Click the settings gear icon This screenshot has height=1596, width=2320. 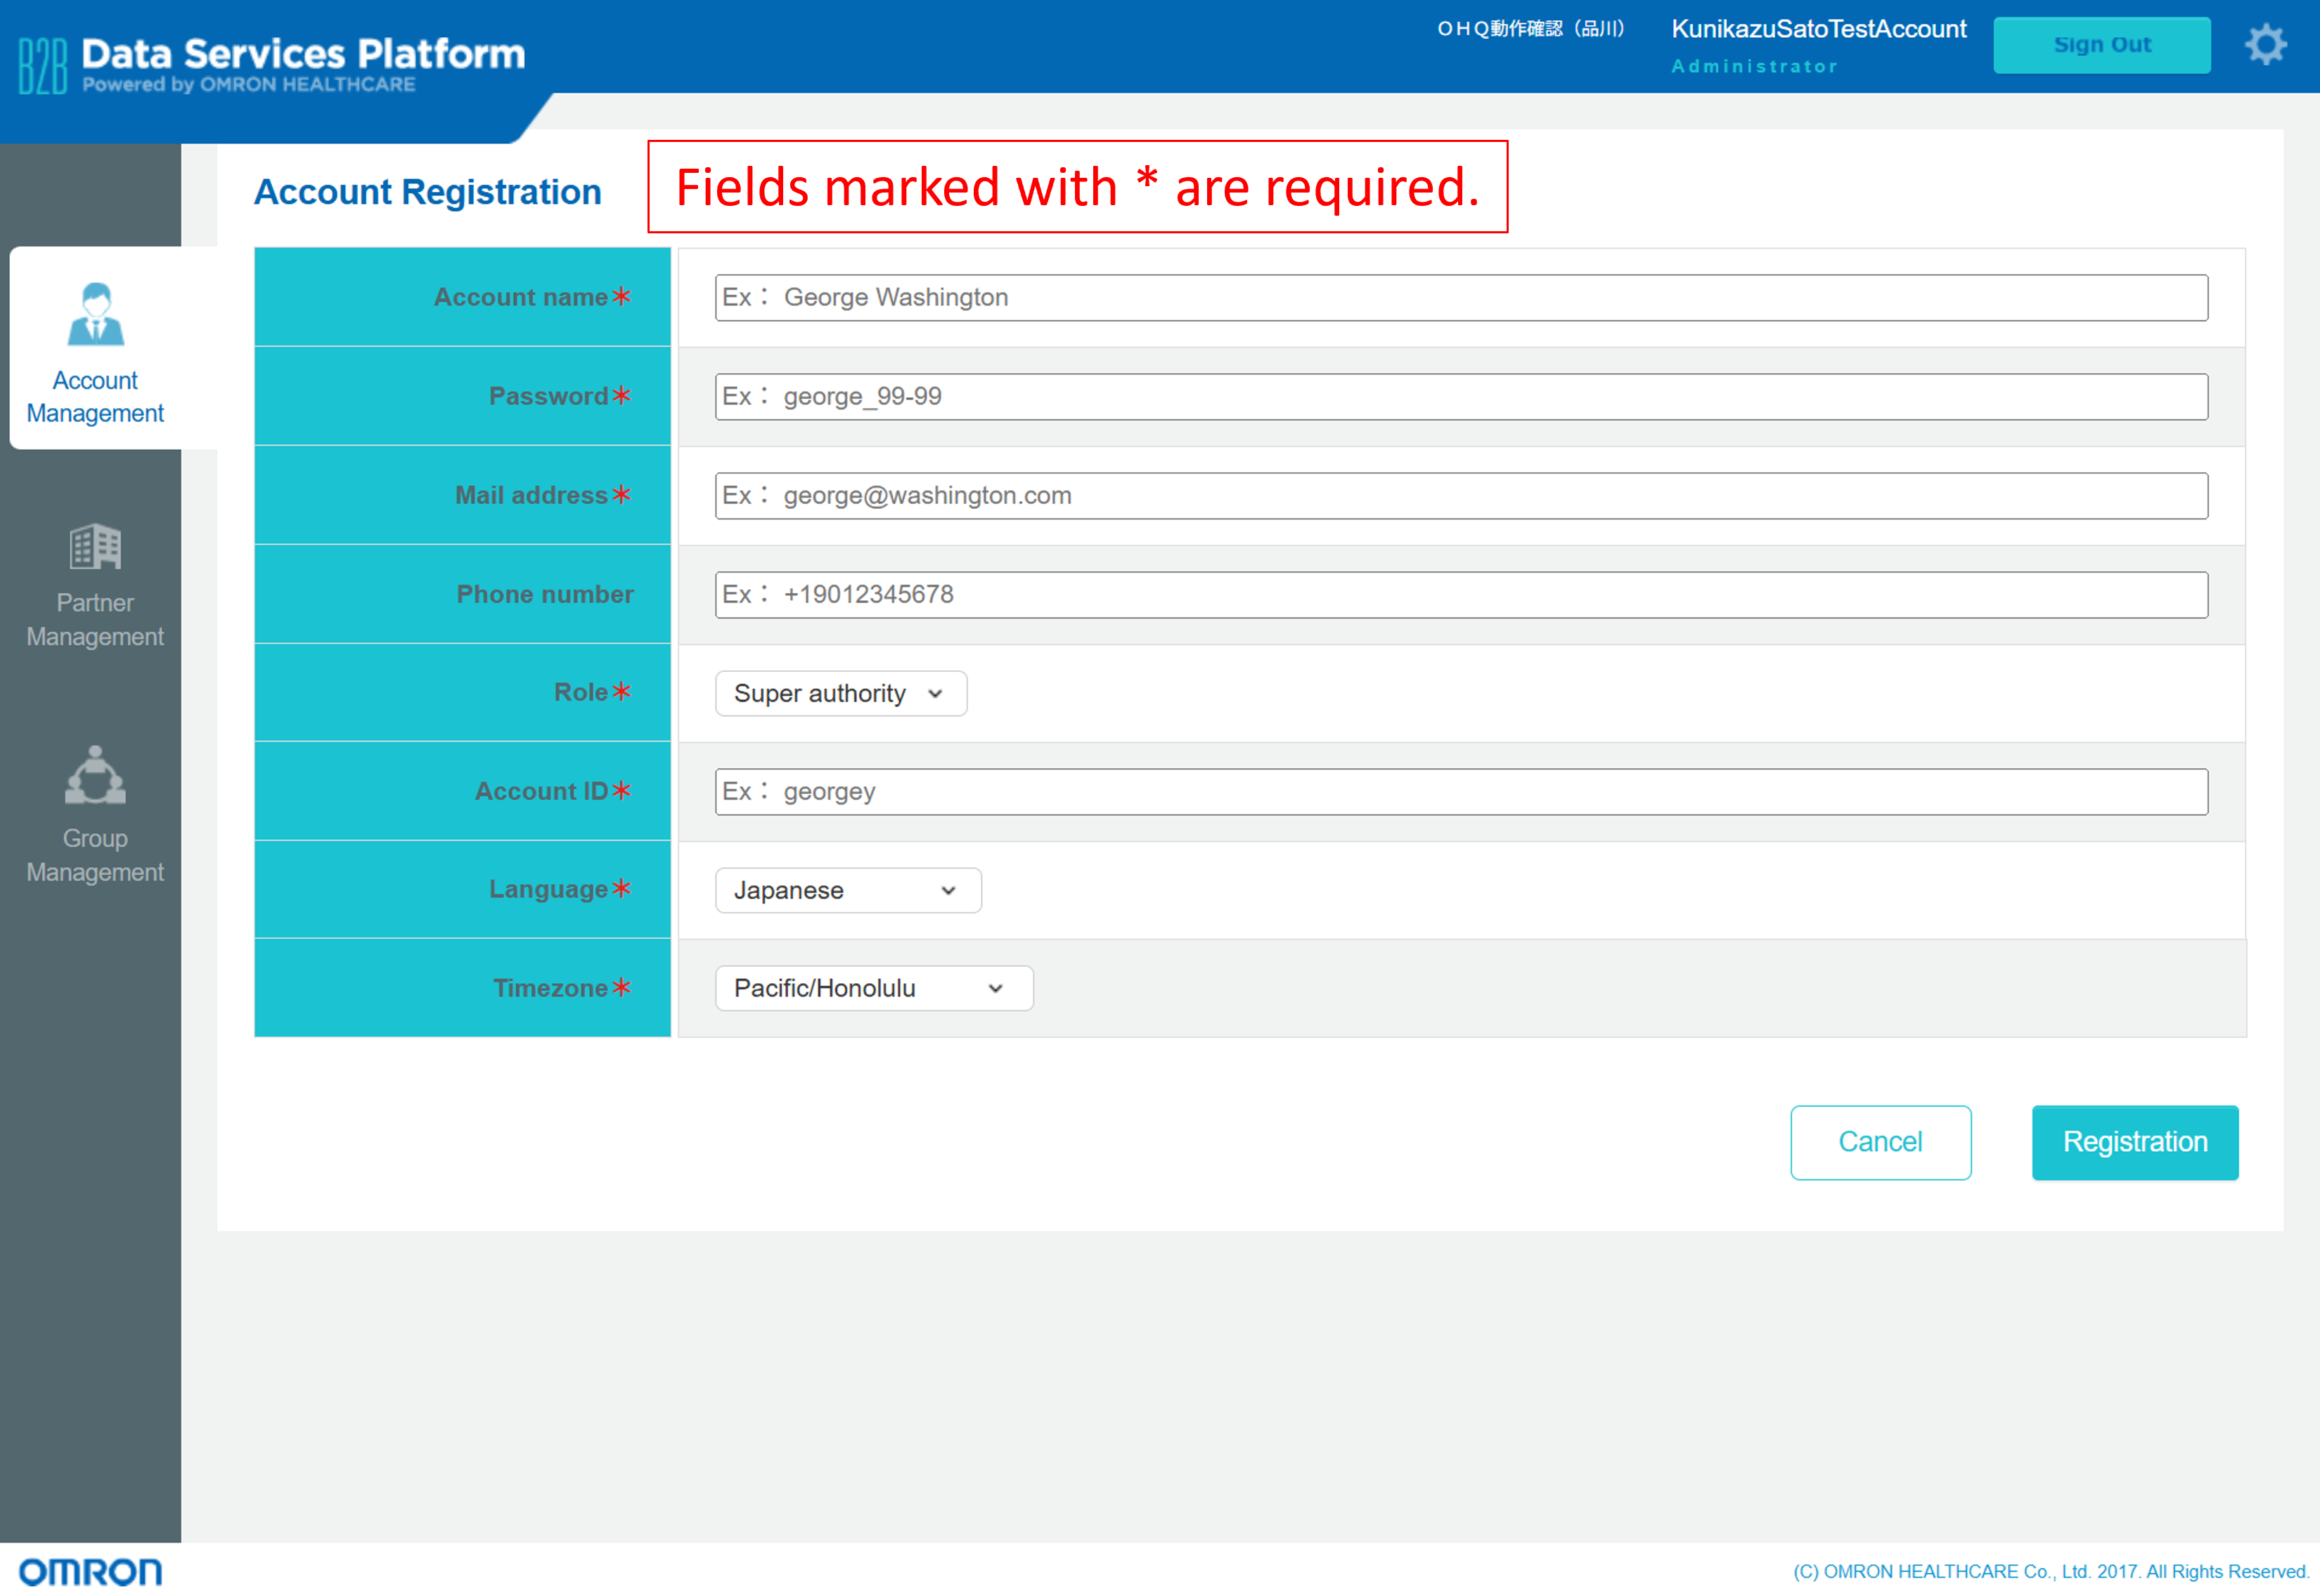pos(2265,45)
